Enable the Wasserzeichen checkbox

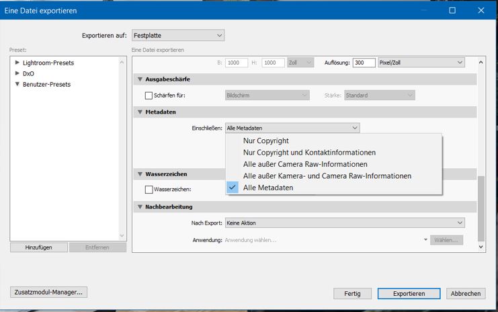coord(149,190)
